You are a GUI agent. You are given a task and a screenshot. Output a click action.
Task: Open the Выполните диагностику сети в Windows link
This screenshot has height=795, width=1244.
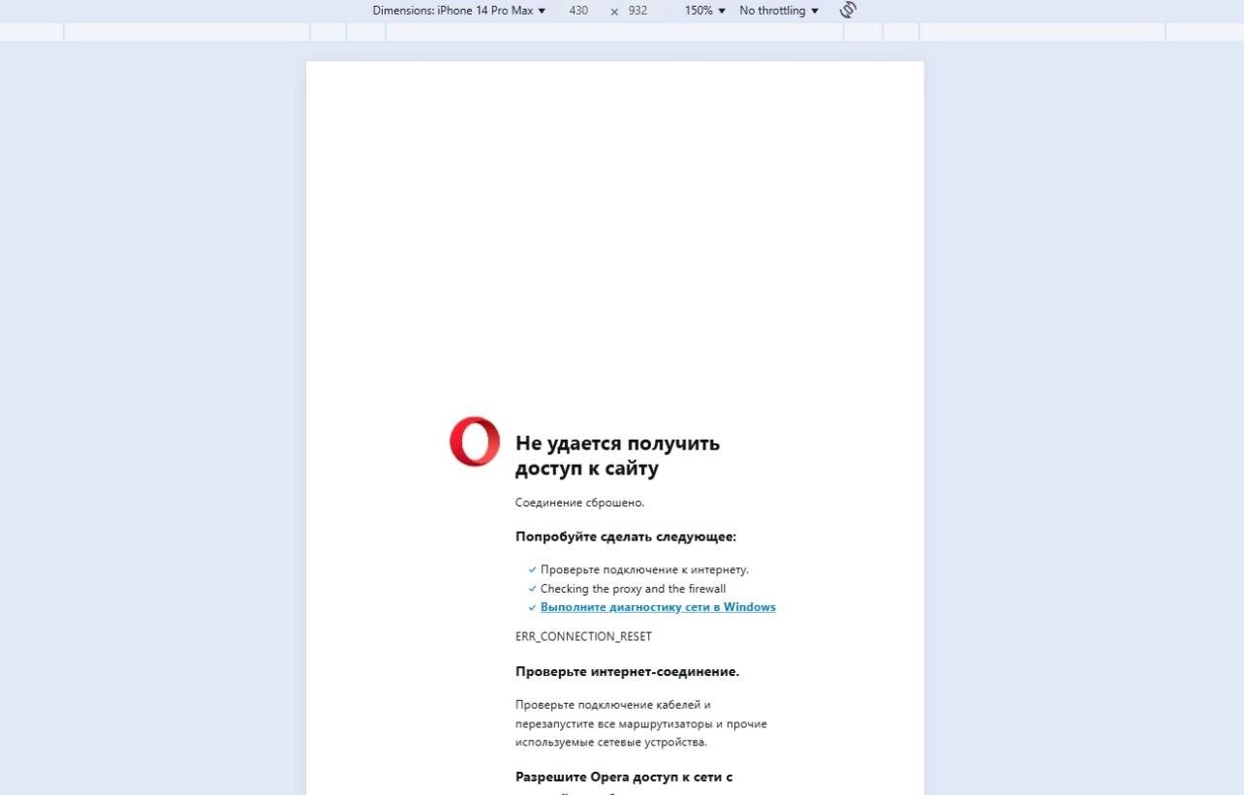[x=658, y=607]
